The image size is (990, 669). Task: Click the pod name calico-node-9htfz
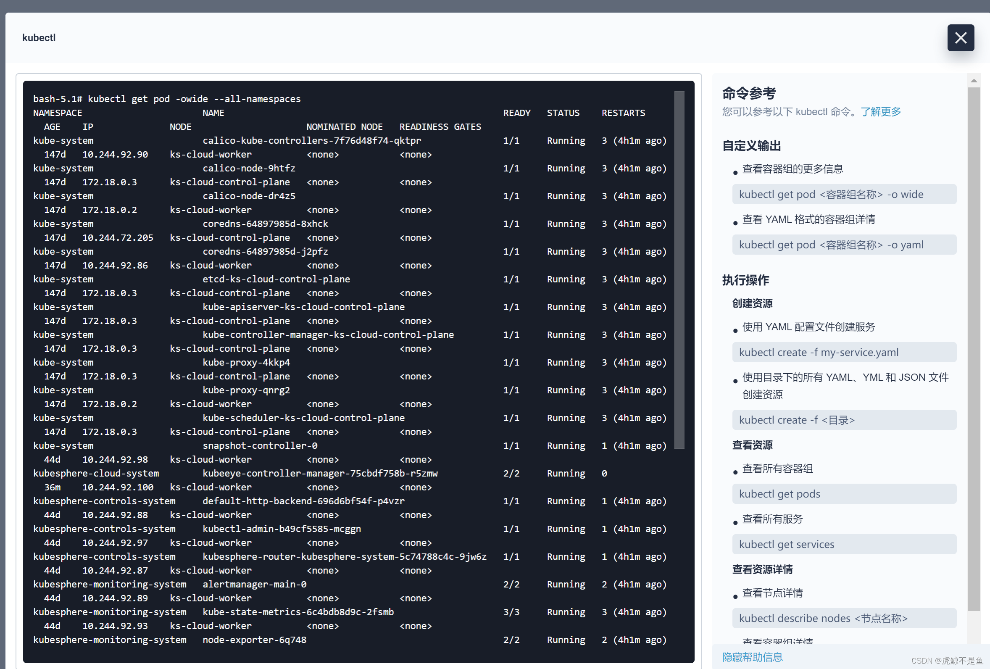(x=249, y=169)
